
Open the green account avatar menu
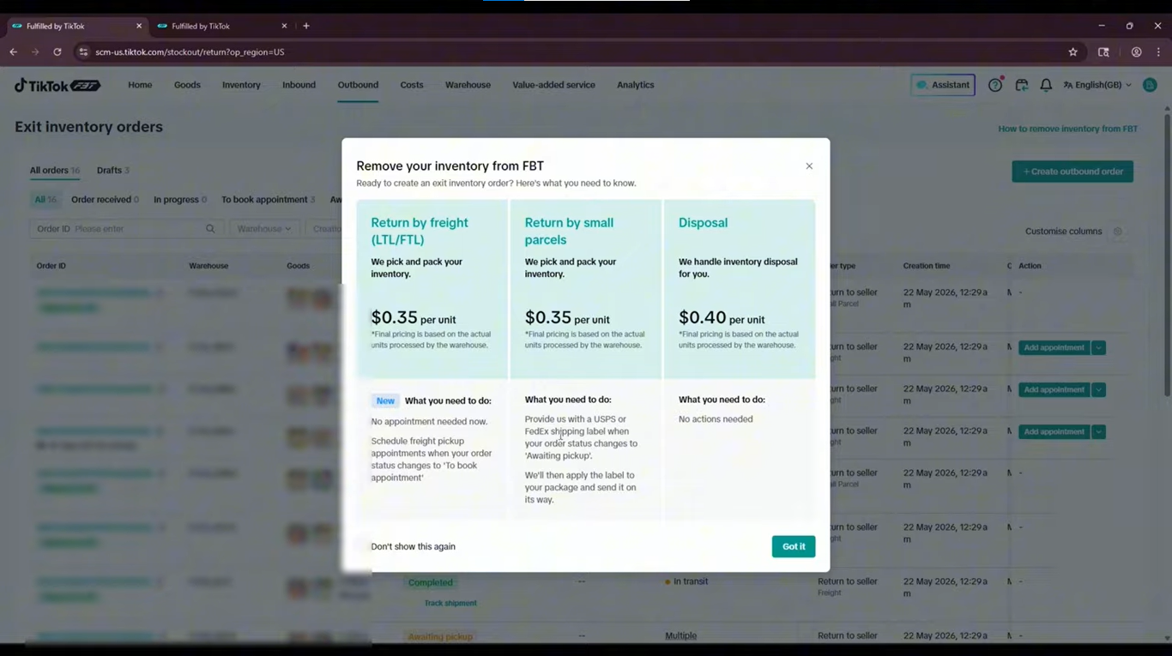tap(1150, 85)
